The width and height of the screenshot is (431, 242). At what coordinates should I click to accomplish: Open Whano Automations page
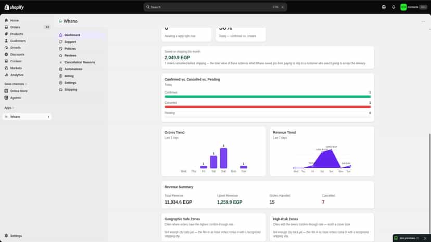(73, 69)
